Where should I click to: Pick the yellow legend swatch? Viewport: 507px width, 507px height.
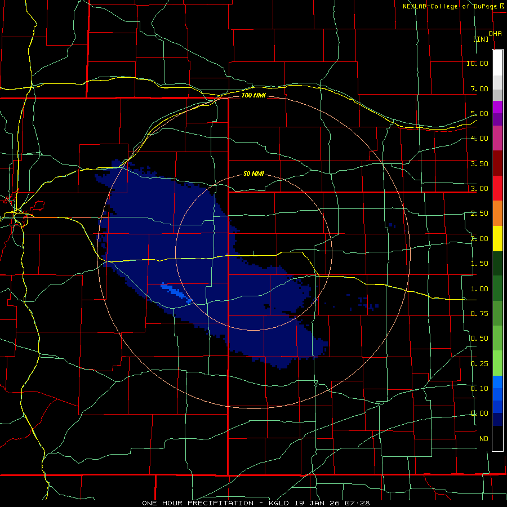coord(497,239)
